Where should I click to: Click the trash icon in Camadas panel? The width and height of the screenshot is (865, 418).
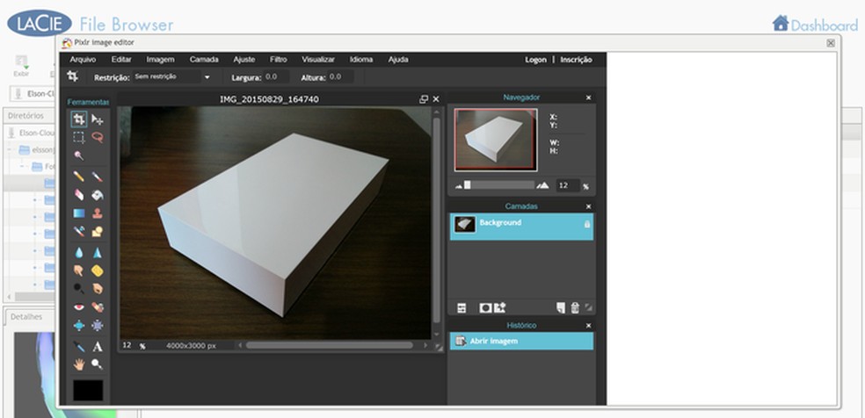click(575, 307)
